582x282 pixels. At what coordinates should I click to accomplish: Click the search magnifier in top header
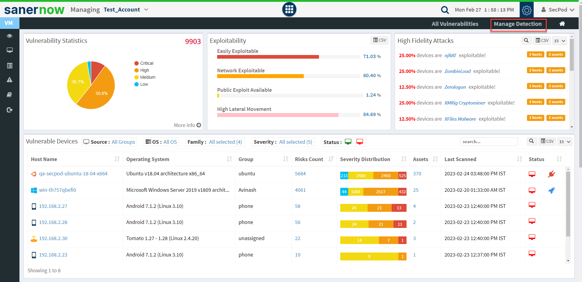pos(445,10)
